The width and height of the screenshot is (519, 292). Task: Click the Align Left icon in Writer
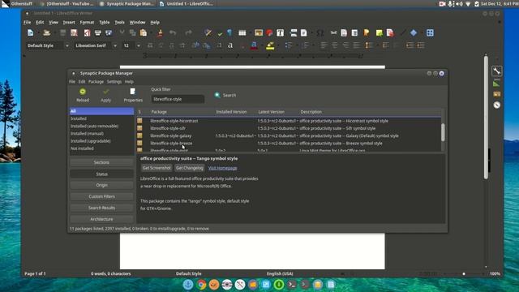click(x=324, y=45)
